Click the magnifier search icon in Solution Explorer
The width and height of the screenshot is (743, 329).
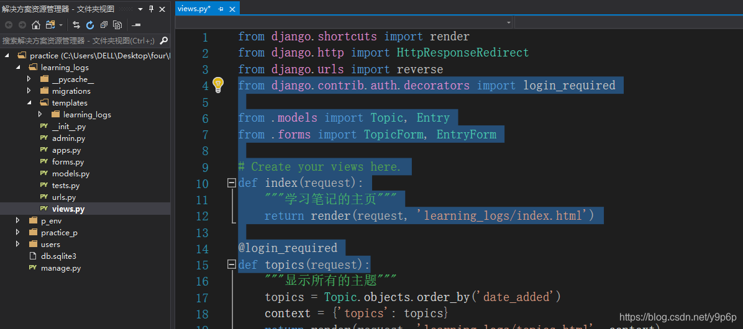(163, 41)
